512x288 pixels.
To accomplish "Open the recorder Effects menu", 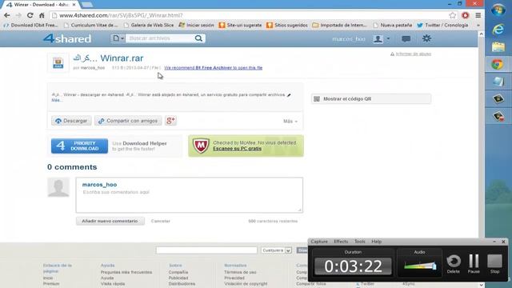I will tap(341, 242).
